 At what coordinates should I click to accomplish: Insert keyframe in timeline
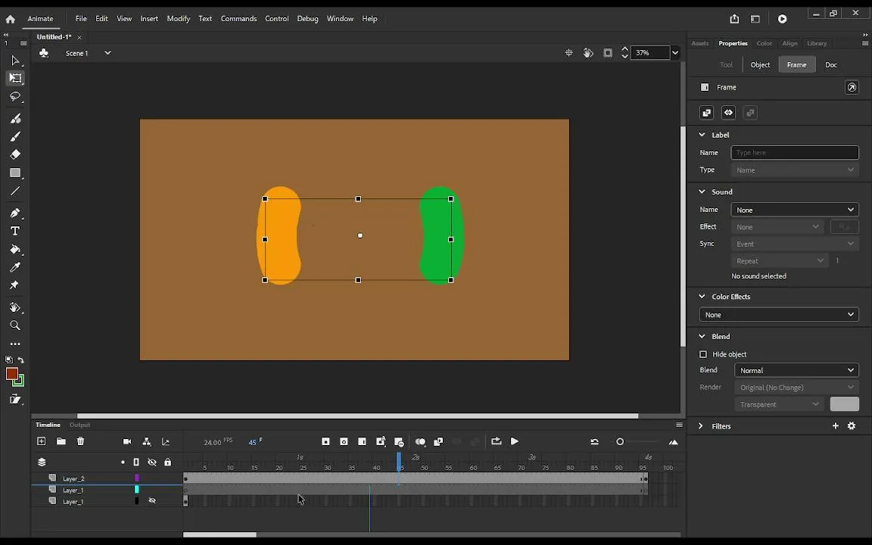point(326,441)
